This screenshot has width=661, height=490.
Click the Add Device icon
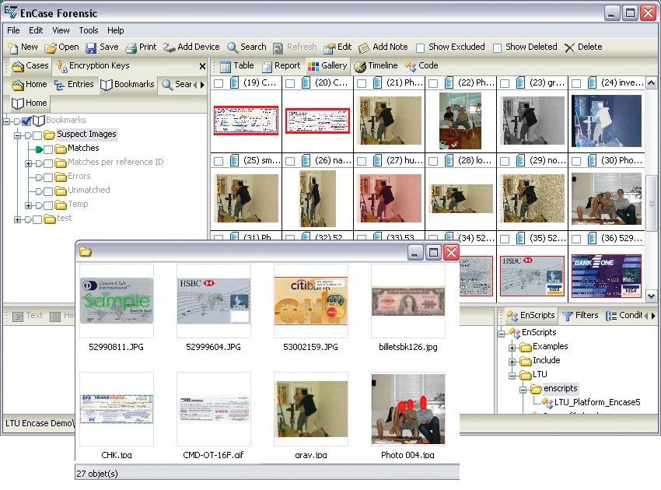pyautogui.click(x=169, y=47)
